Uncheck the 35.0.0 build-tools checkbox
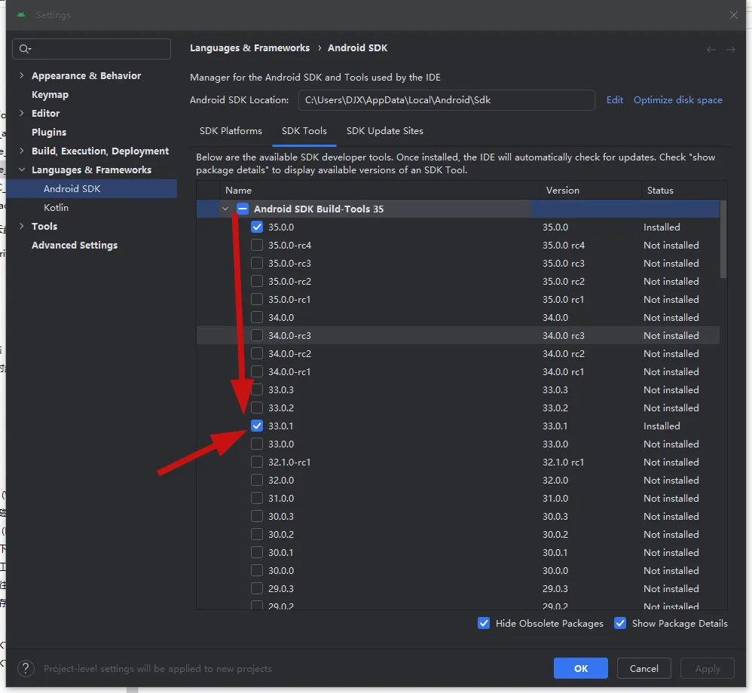The width and height of the screenshot is (752, 693). [x=258, y=227]
